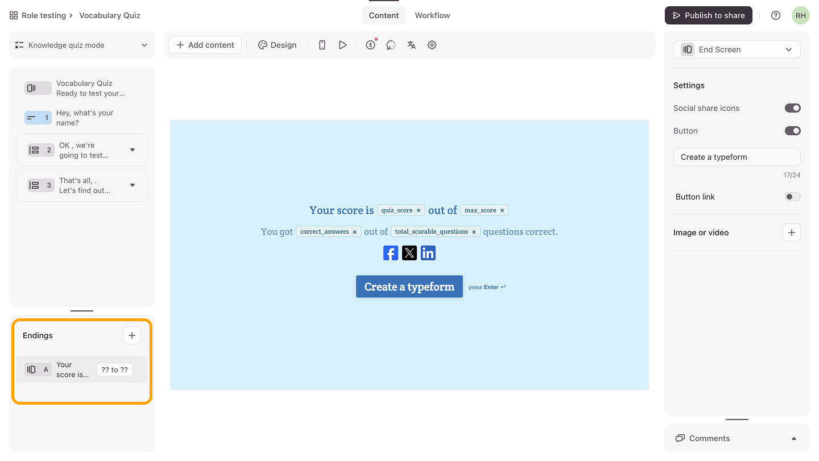Select ending A Your score is
This screenshot has height=461, width=819.
[x=82, y=369]
